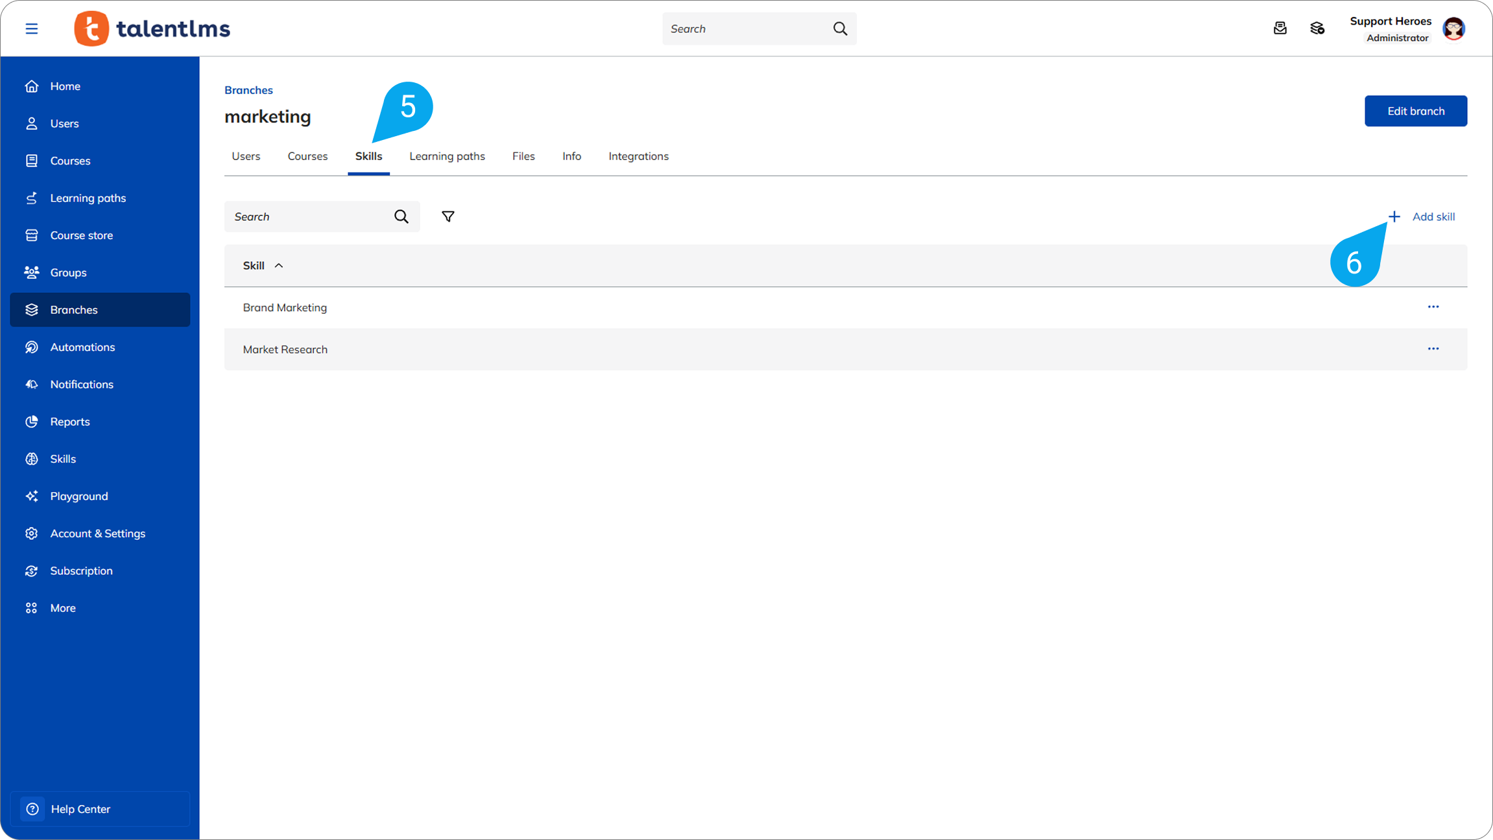Select the Brand Marketing skill
Screen dimensions: 1493x840
pyautogui.click(x=285, y=307)
